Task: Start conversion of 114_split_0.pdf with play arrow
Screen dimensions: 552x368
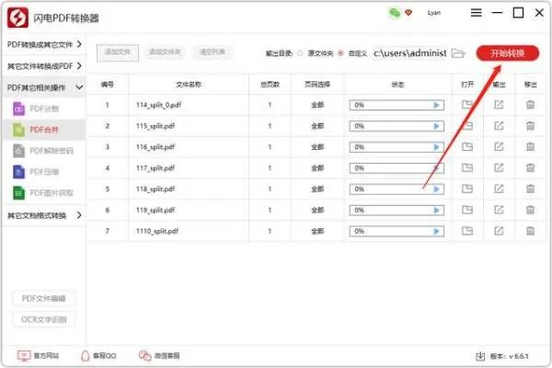Action: (436, 105)
